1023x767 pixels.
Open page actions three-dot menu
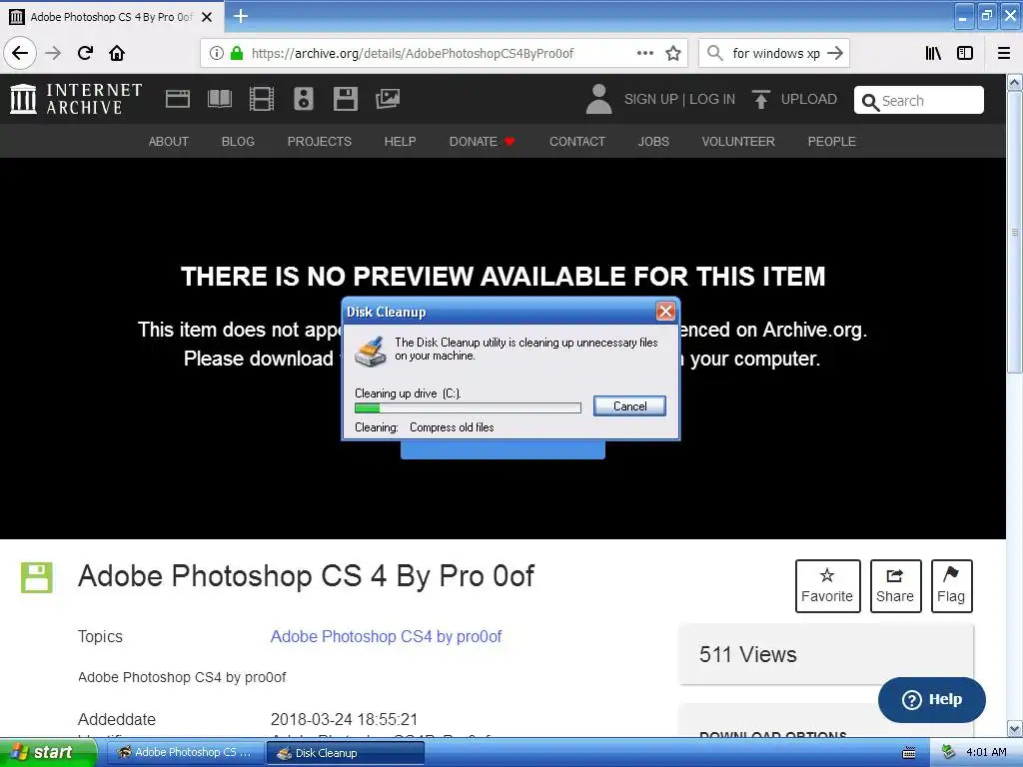coord(644,53)
